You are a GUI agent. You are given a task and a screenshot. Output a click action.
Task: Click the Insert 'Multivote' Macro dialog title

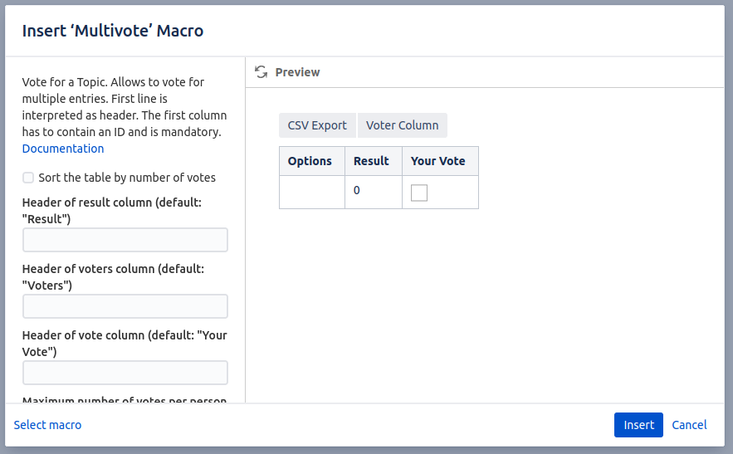coord(113,31)
